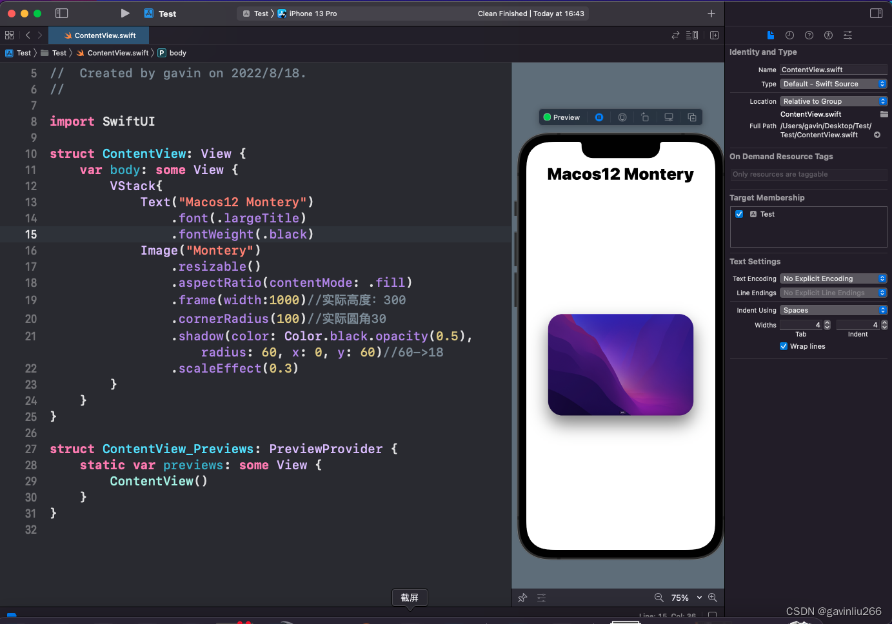Adjust the Tab width stepper
This screenshot has height=624, width=892.
(x=827, y=325)
